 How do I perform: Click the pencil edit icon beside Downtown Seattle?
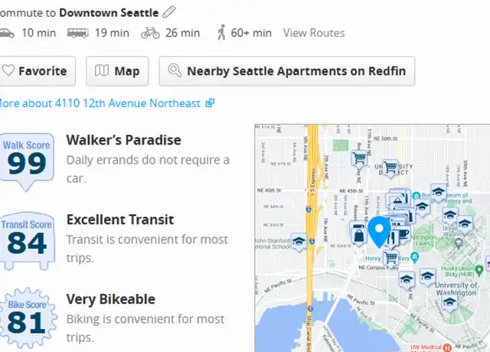click(x=169, y=12)
